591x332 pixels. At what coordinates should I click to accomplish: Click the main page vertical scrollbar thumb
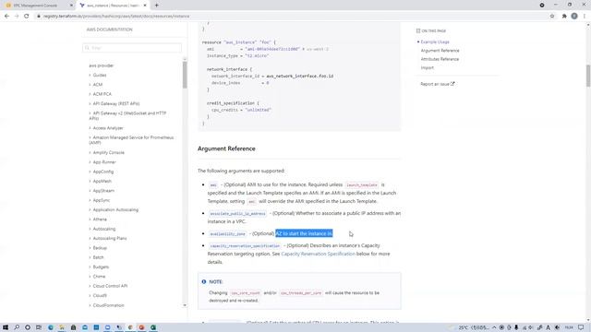588,76
